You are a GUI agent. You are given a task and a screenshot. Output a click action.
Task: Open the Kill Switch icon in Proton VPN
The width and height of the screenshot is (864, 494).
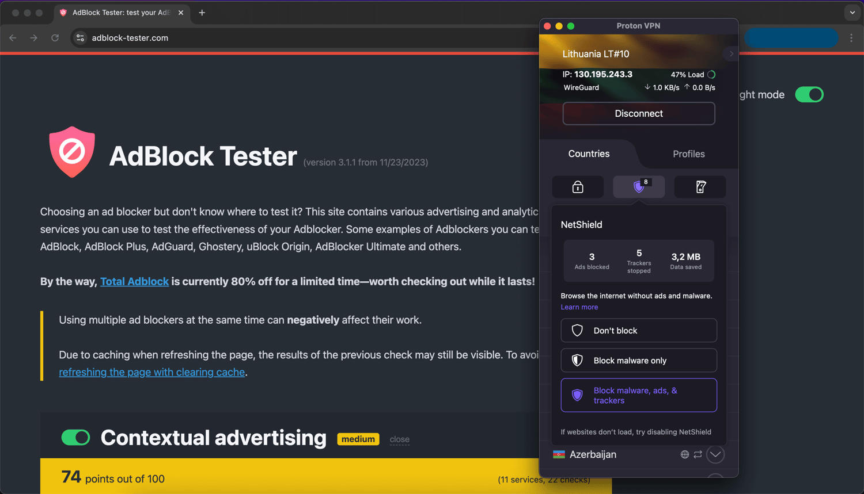[x=700, y=187]
